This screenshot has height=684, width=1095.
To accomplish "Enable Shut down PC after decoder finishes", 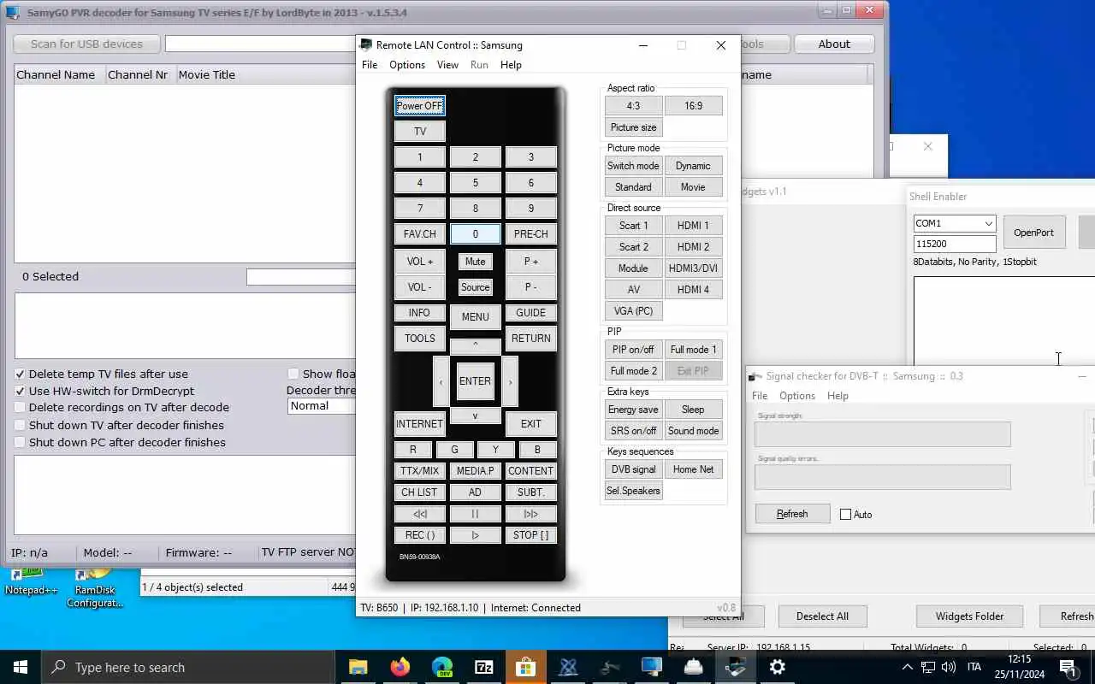I will click(x=21, y=442).
